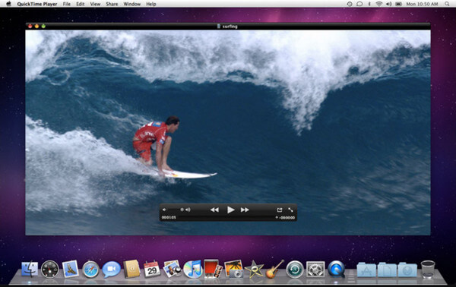Open the Documents folder stack in Dock
Image resolution: width=456 pixels, height=287 pixels.
coord(387,270)
